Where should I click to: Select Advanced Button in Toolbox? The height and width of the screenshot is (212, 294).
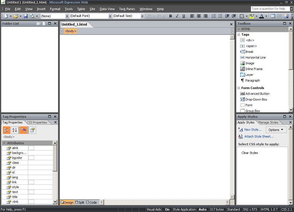[255, 94]
